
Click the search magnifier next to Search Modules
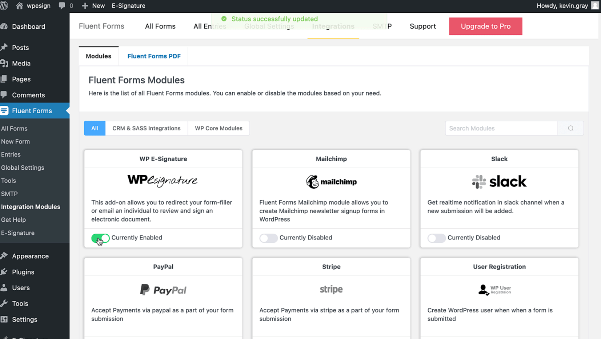coord(570,128)
